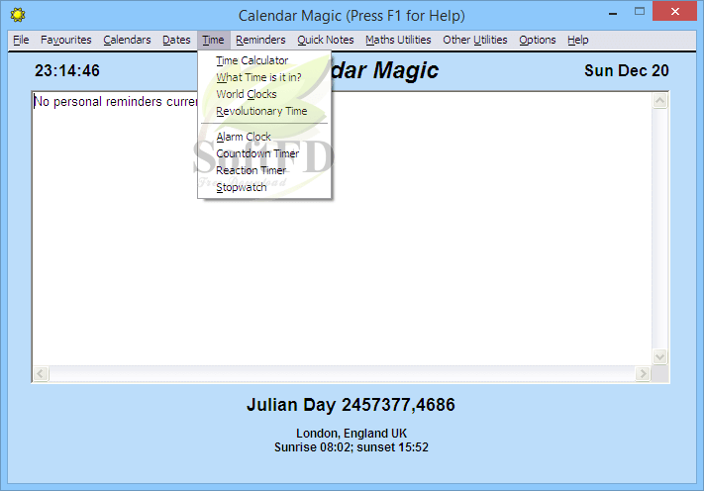Image resolution: width=704 pixels, height=491 pixels.
Task: Minimize the Calendar Magic window
Action: click(x=613, y=12)
